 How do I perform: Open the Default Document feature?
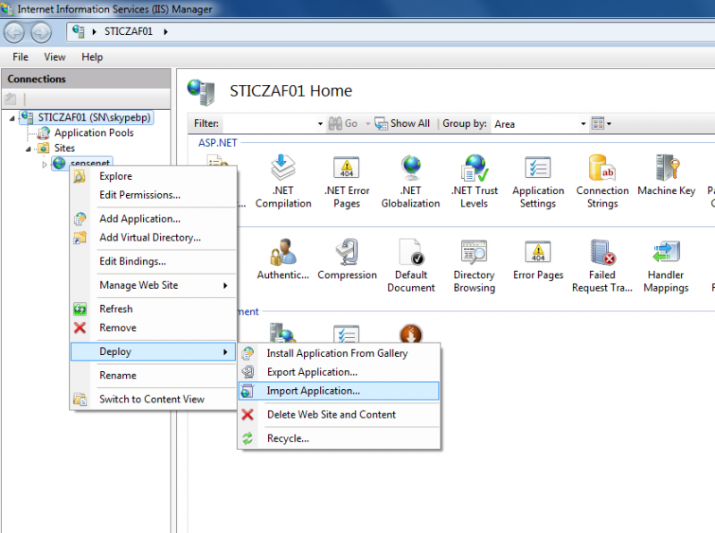click(x=411, y=266)
